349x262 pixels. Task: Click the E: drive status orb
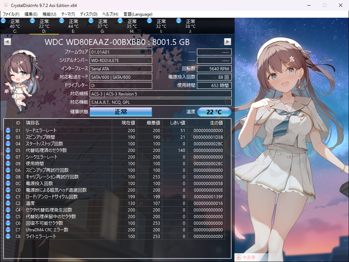click(62, 21)
